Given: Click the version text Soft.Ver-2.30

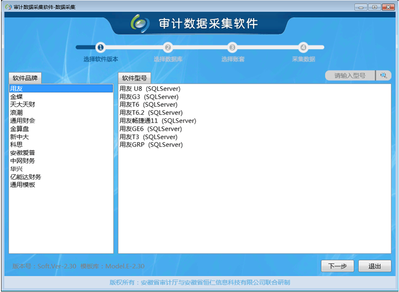Looking at the screenshot, I should click(x=44, y=266).
